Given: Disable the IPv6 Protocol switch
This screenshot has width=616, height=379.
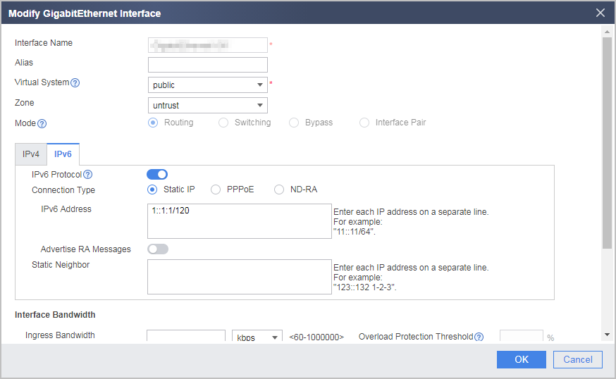Looking at the screenshot, I should [x=157, y=175].
